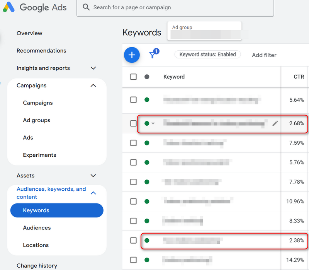Image resolution: width=309 pixels, height=270 pixels.
Task: Click green status dot in 14.29% row
Action: 147,260
